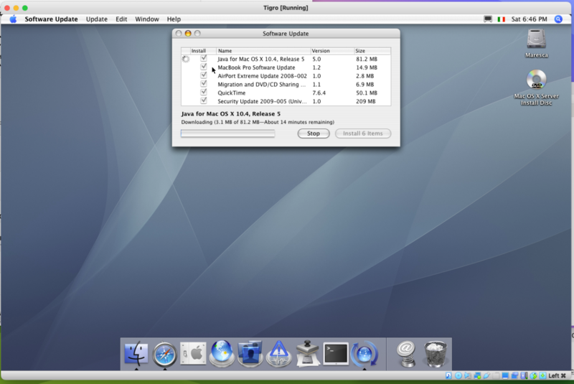This screenshot has height=384, width=574.
Task: Click the Trash icon in the Dock
Action: click(x=435, y=352)
